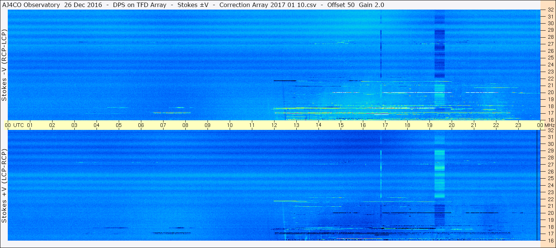
Task: Click 26 MHz label of Stokes +V panel
Action: tap(550, 171)
